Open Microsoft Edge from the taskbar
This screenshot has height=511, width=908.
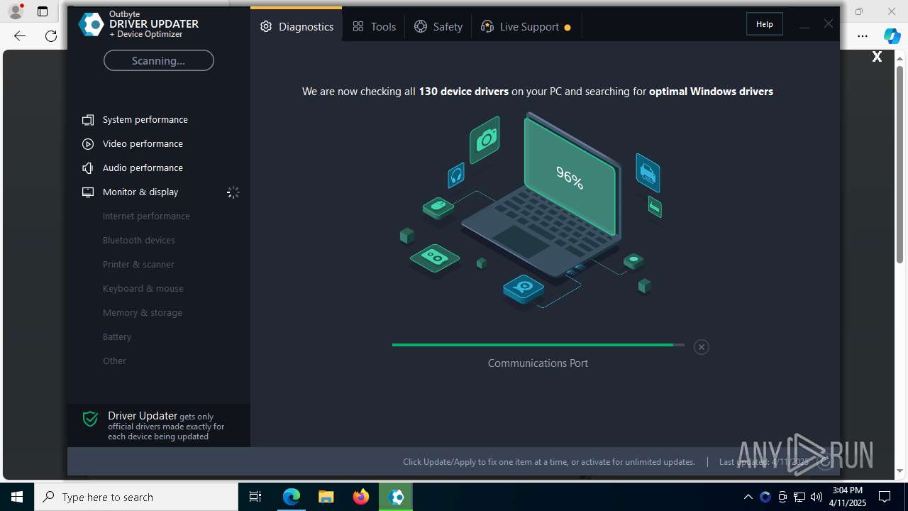pyautogui.click(x=292, y=497)
